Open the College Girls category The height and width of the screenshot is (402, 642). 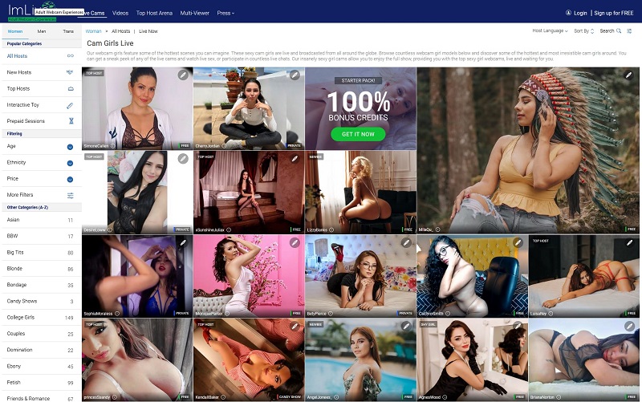42,317
